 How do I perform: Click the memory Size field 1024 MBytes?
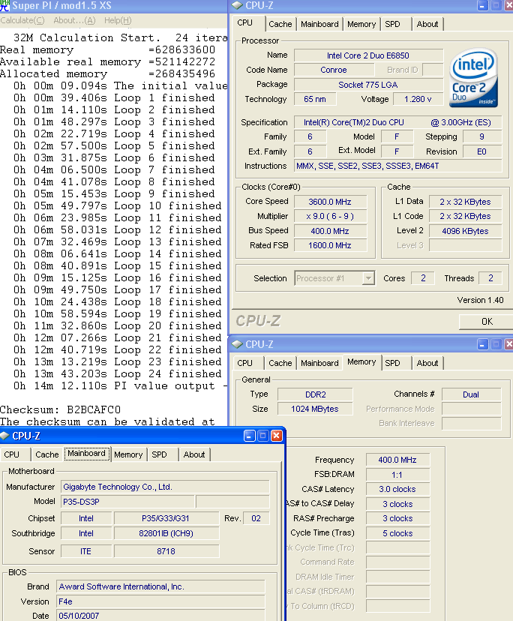coord(315,409)
